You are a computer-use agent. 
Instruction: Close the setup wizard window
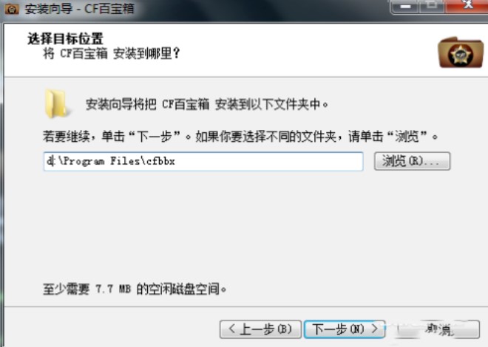pyautogui.click(x=467, y=6)
